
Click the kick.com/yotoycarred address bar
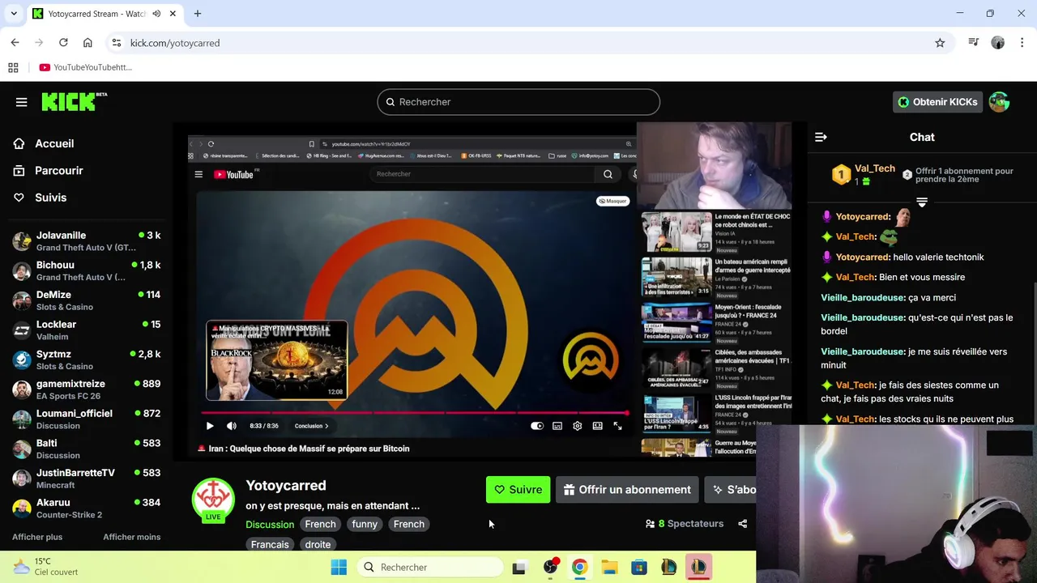[x=518, y=43]
